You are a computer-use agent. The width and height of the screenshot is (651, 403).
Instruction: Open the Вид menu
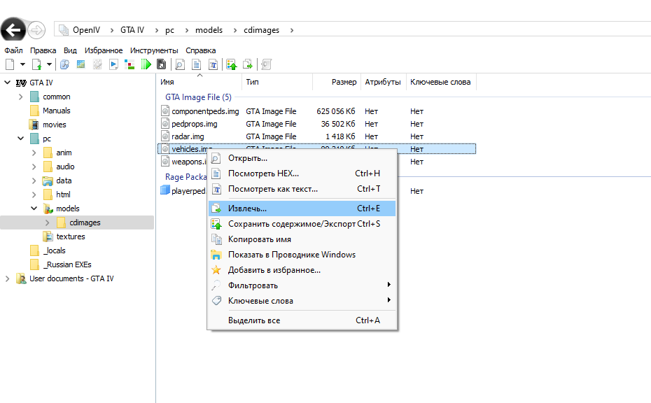coord(70,50)
